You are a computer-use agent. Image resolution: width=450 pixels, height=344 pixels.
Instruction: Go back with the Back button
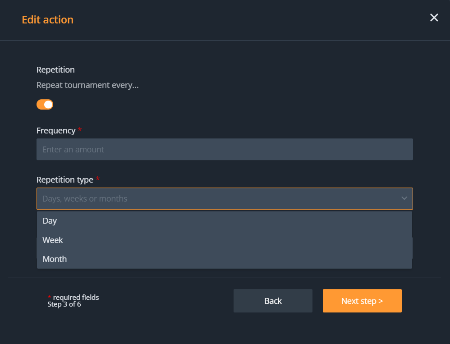pos(273,301)
